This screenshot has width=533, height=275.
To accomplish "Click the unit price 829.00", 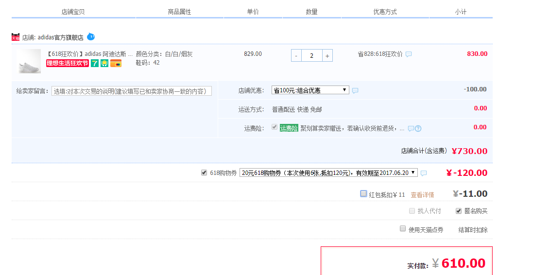I will [x=253, y=54].
